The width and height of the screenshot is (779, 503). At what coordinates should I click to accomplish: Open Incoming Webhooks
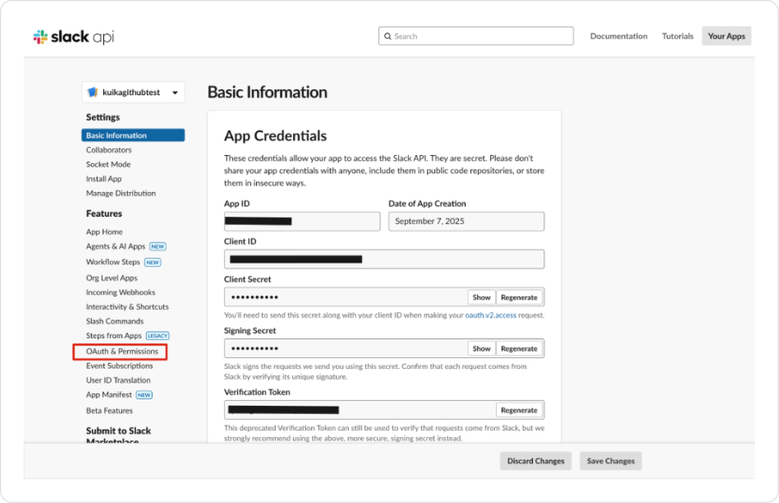point(120,292)
